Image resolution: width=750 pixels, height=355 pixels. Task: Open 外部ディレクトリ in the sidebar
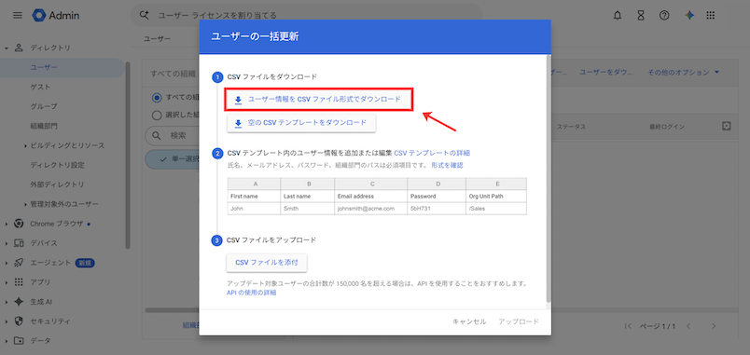[x=57, y=184]
